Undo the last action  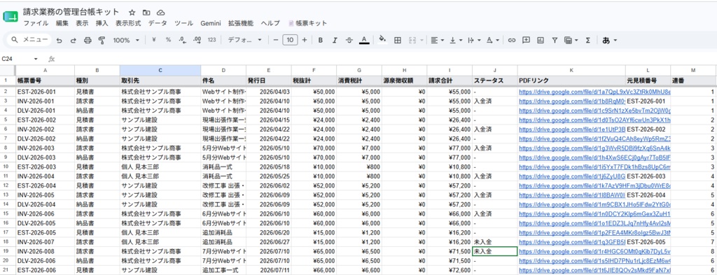tap(59, 40)
